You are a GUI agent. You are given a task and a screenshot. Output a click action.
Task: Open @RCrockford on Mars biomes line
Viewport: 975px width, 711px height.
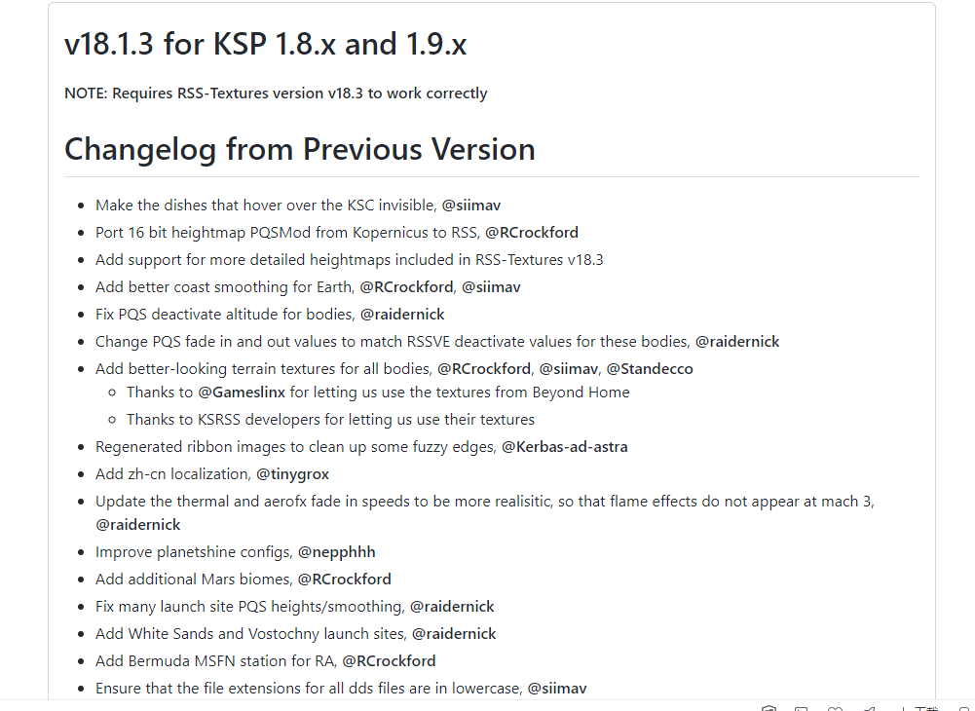[x=345, y=579]
